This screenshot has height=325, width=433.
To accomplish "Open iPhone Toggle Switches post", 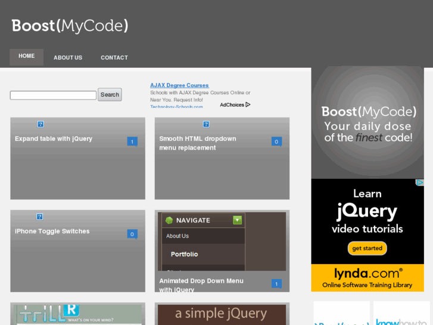I will 52,231.
